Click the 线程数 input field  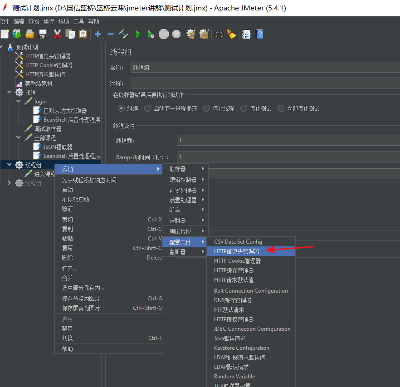pos(288,140)
